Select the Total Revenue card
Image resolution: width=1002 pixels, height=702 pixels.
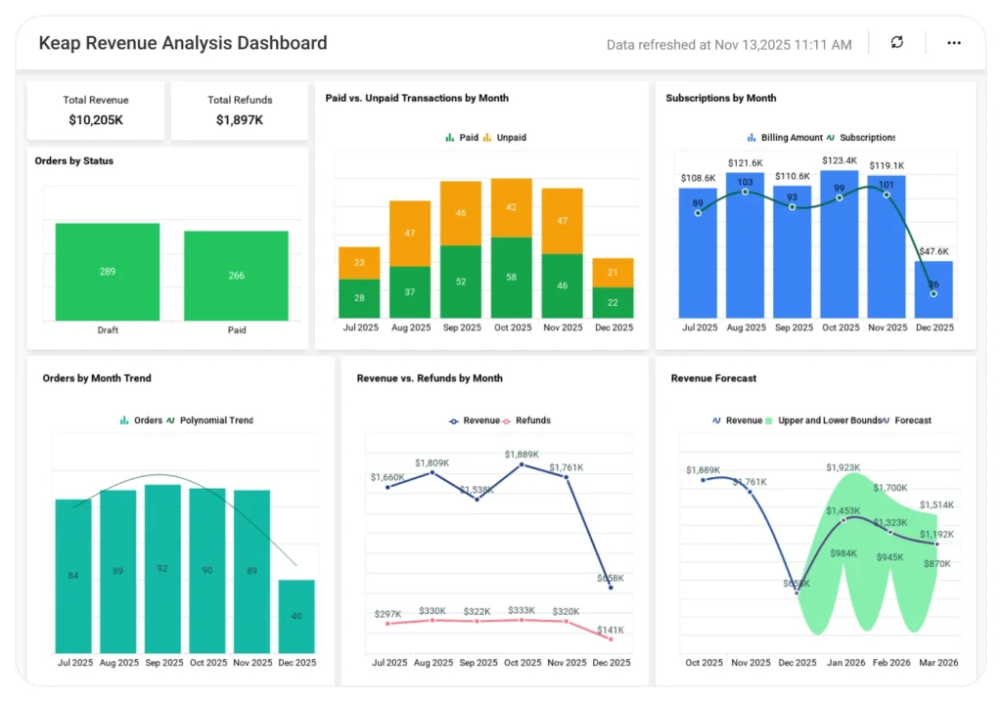[x=96, y=110]
